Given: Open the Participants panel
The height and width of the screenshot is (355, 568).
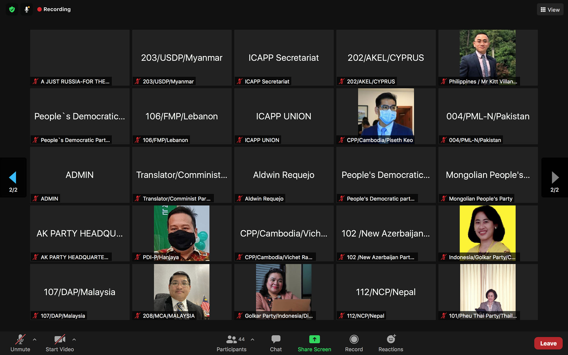Looking at the screenshot, I should tap(231, 343).
